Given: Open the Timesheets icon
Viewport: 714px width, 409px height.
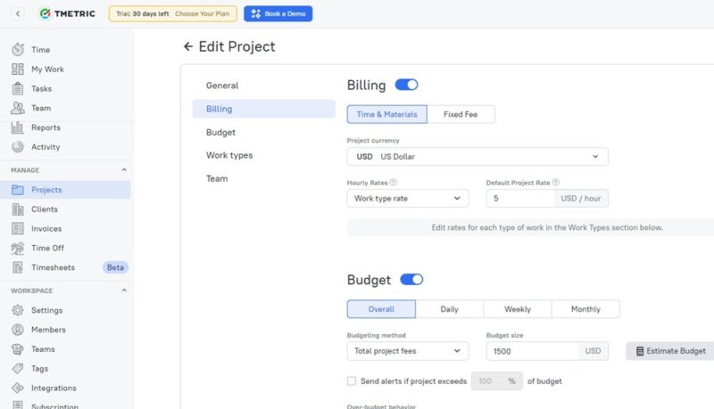Looking at the screenshot, I should point(18,267).
